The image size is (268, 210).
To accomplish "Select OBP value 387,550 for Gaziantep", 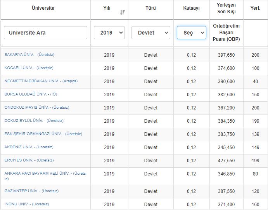I will point(226,191).
